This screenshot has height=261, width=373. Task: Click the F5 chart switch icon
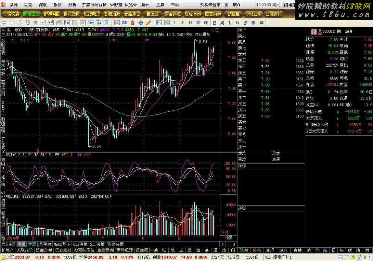pyautogui.click(x=159, y=23)
